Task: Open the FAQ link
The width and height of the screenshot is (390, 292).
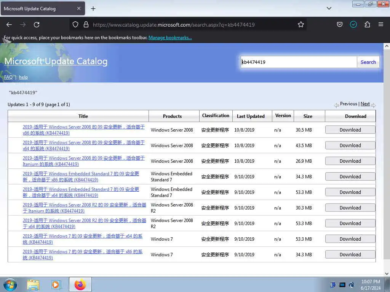Action: click(8, 77)
